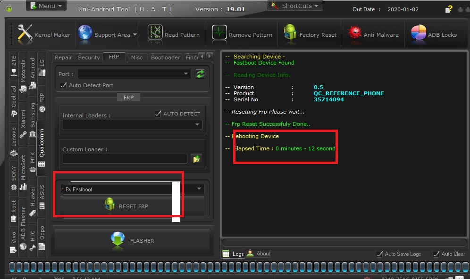Open the Anti-Malware tool

tap(373, 33)
